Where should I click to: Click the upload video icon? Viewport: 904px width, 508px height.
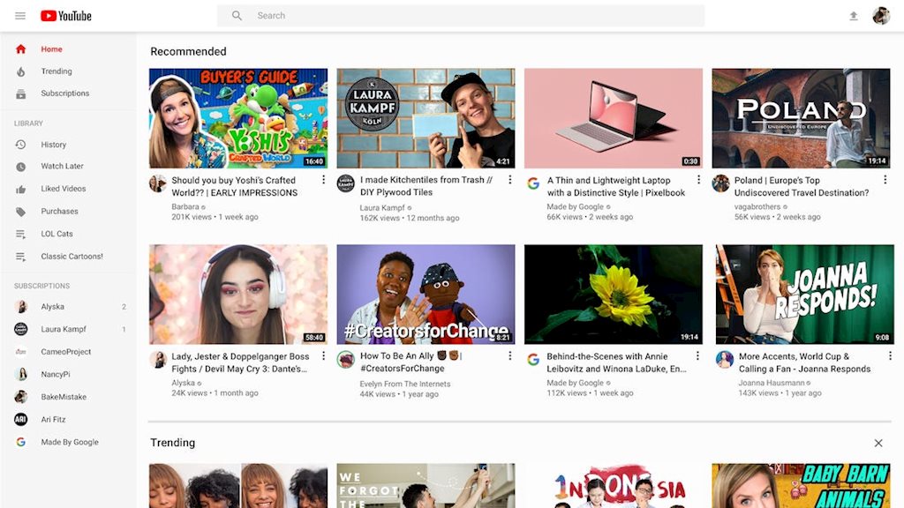[853, 16]
